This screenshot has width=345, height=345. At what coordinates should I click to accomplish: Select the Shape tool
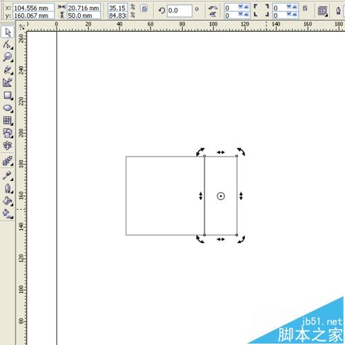[8, 45]
